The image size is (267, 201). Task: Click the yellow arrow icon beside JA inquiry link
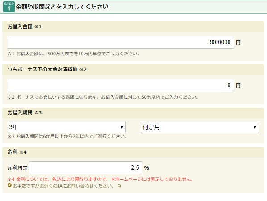coord(9,185)
